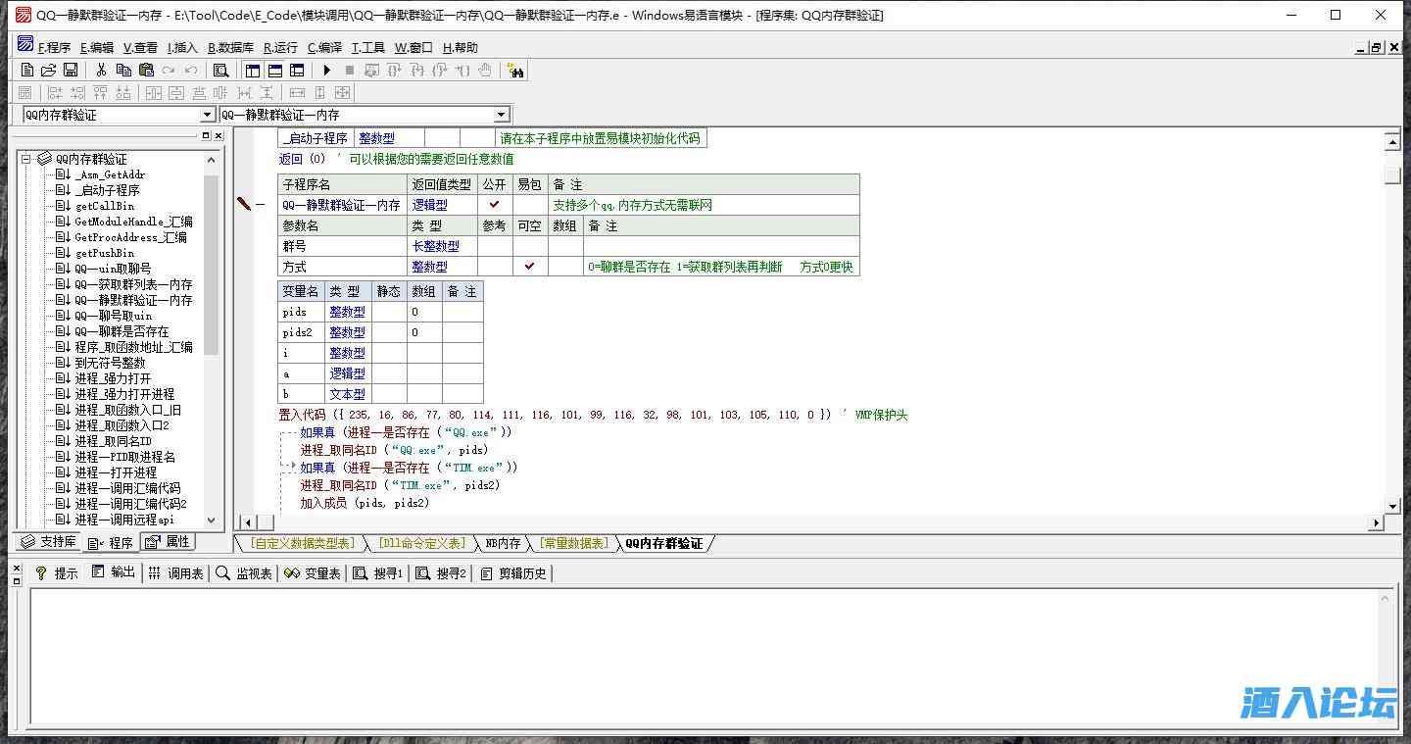Save the file with the floppy disk icon

pyautogui.click(x=70, y=70)
